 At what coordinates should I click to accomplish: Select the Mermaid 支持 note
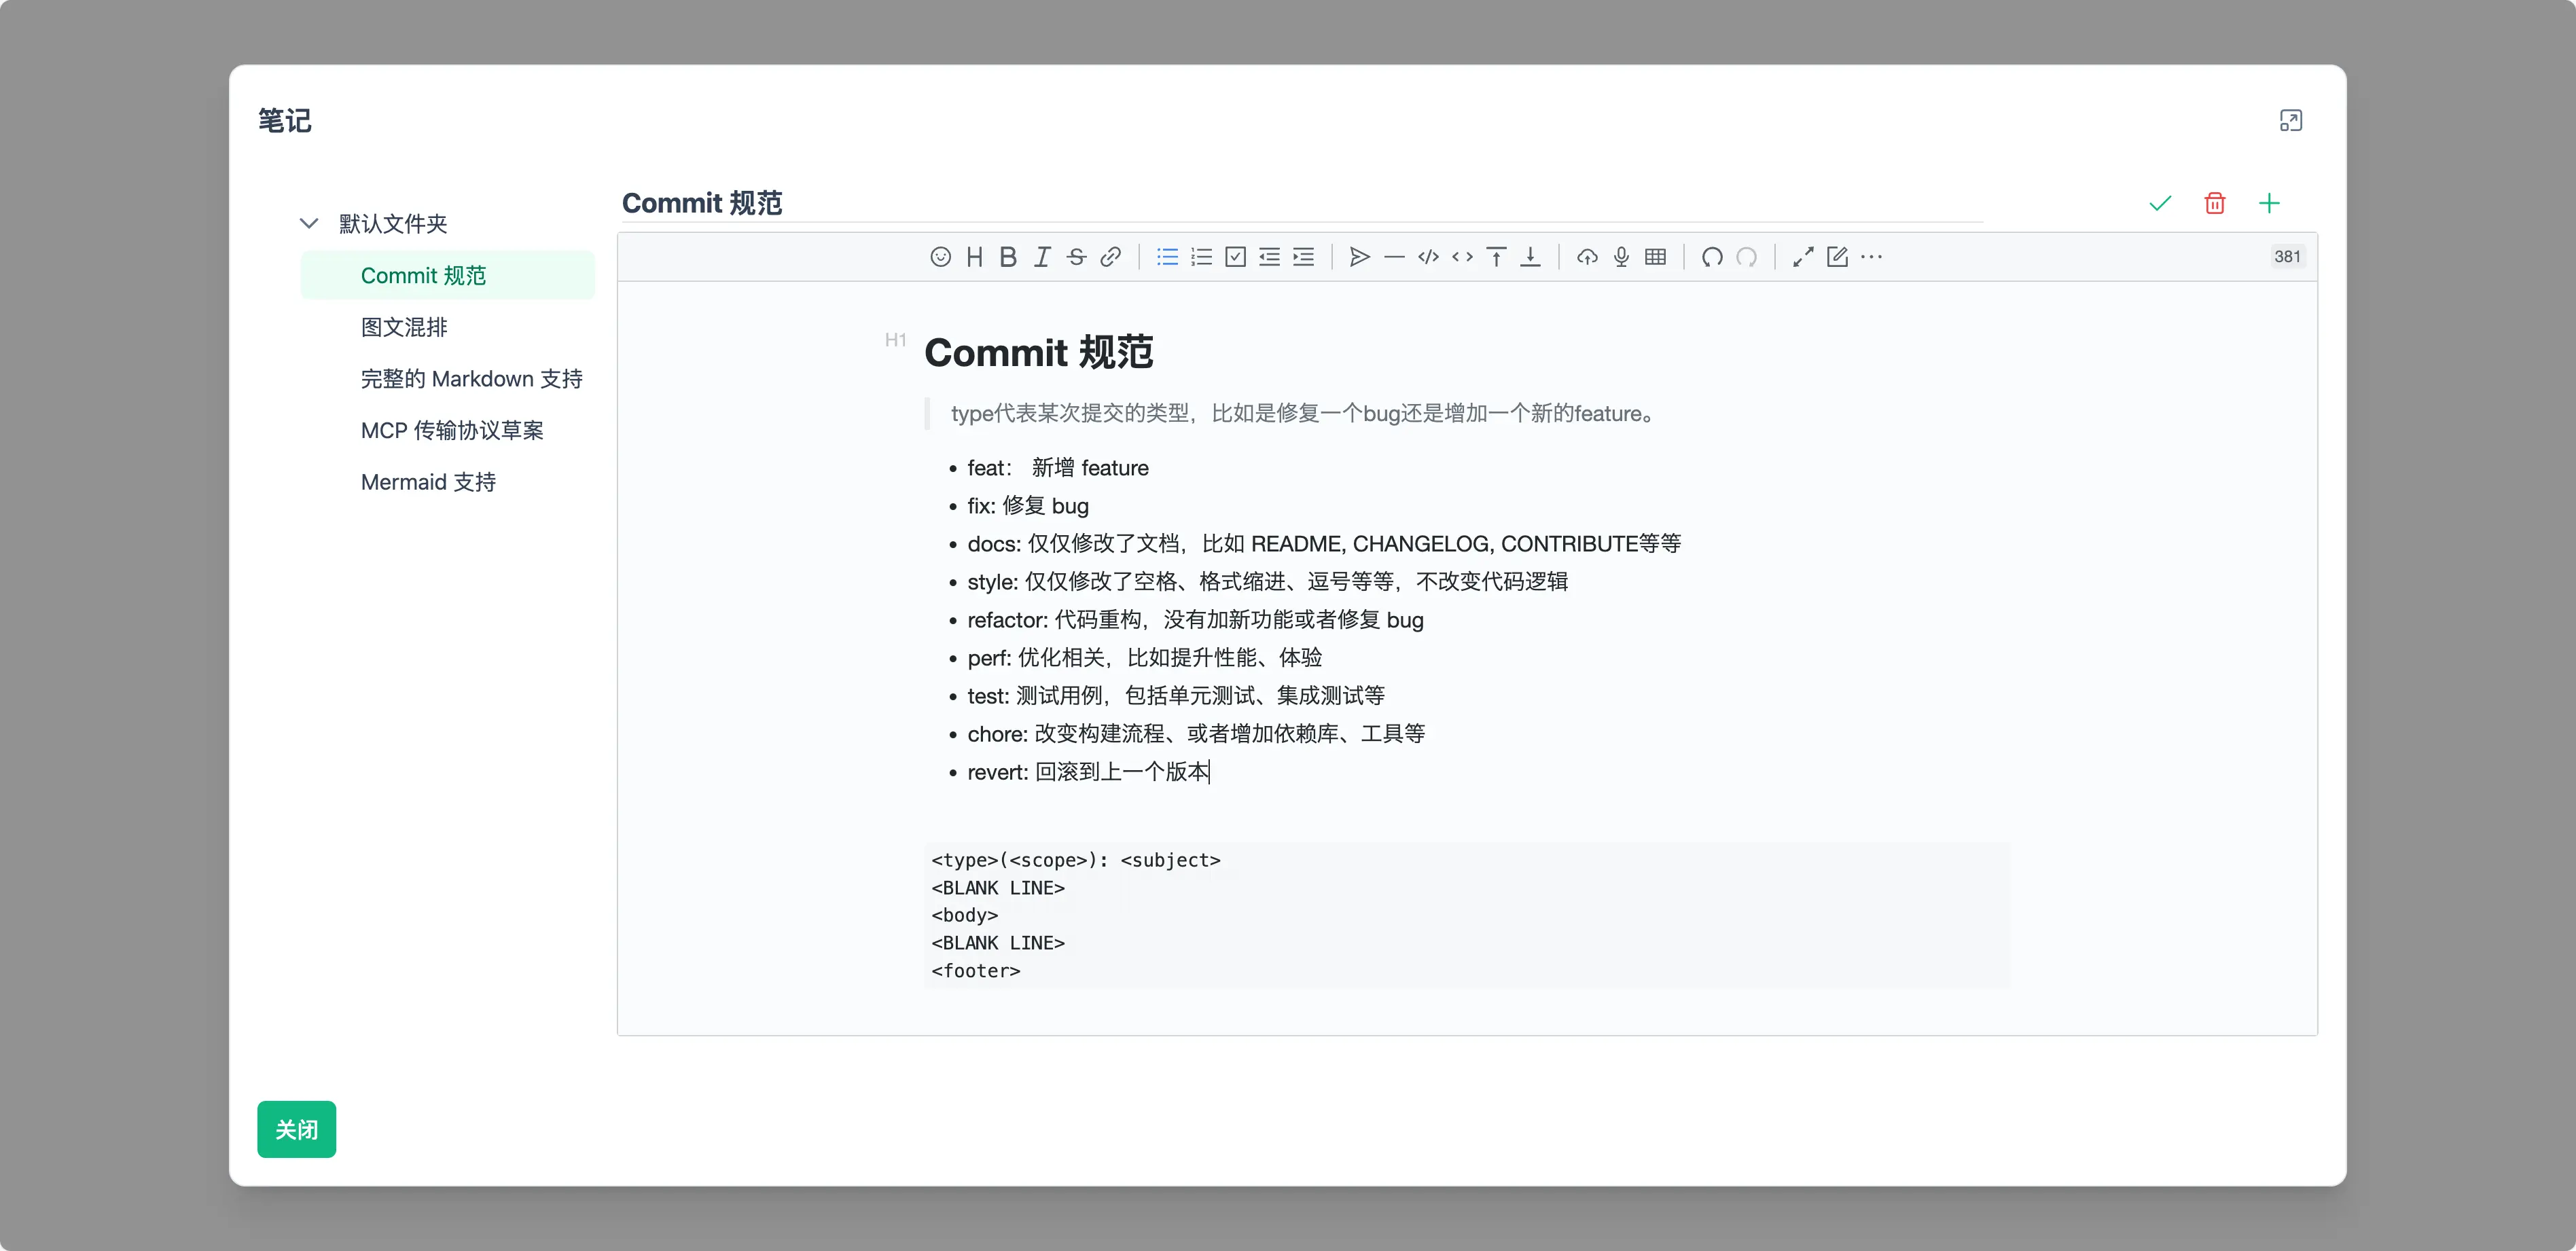[x=428, y=482]
